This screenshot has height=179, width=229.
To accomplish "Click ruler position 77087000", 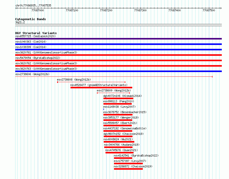I will [38, 10].
